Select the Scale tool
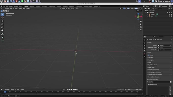Screen dimensions: 173x97 tap(2, 27)
